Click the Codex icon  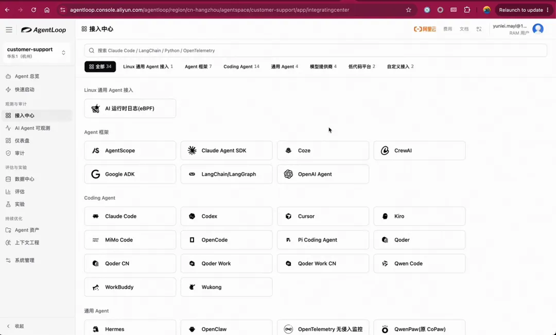tap(192, 216)
